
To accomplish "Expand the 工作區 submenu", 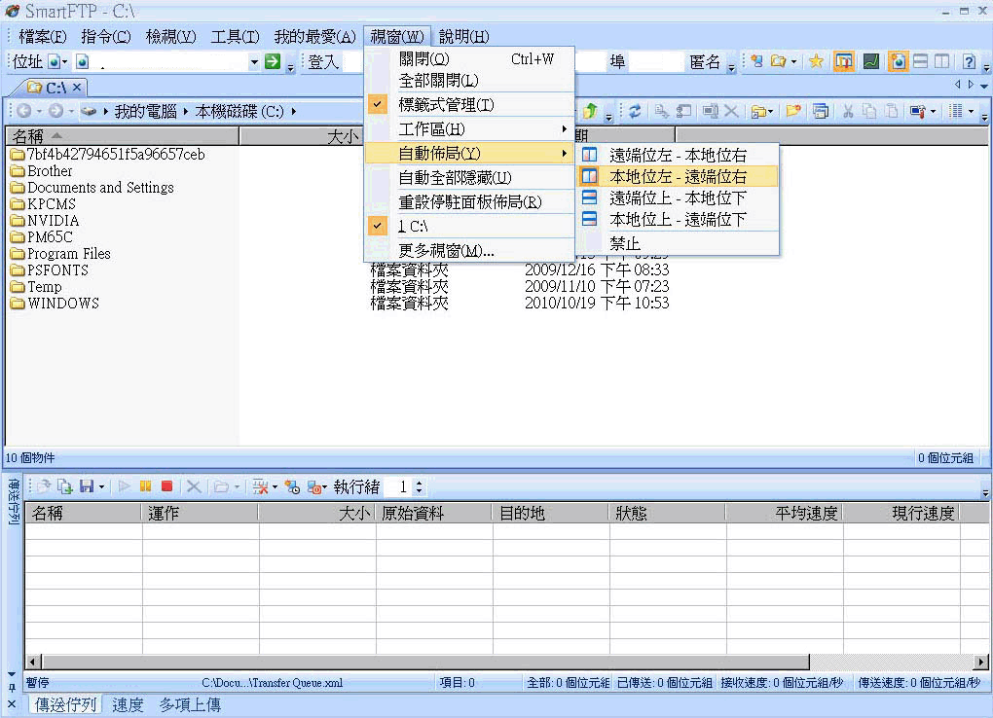I will pos(470,129).
